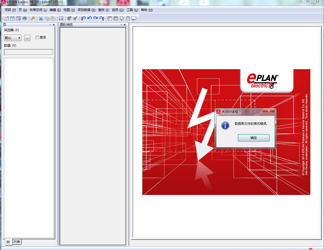Image resolution: width=324 pixels, height=250 pixels.
Task: Click the EPLAN icon in the dialog title
Action: 218,112
